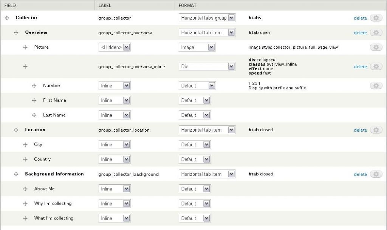Click the drag handle next to Picture field
Viewport: 387px width, 230px height.
tap(25, 48)
